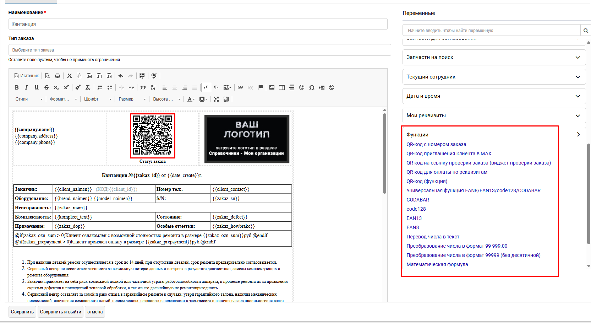Open the smiley emoticon picker
591x323 pixels.
click(302, 87)
